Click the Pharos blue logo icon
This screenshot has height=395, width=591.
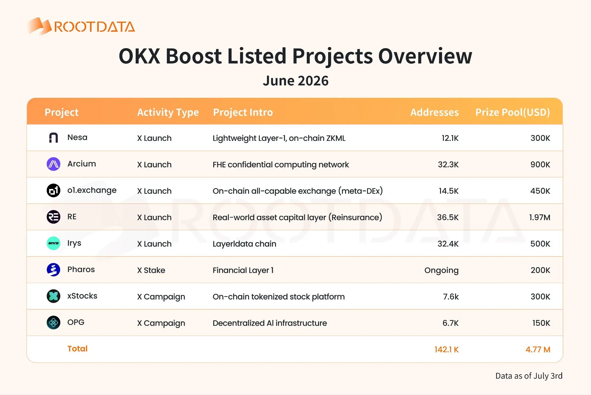[53, 270]
